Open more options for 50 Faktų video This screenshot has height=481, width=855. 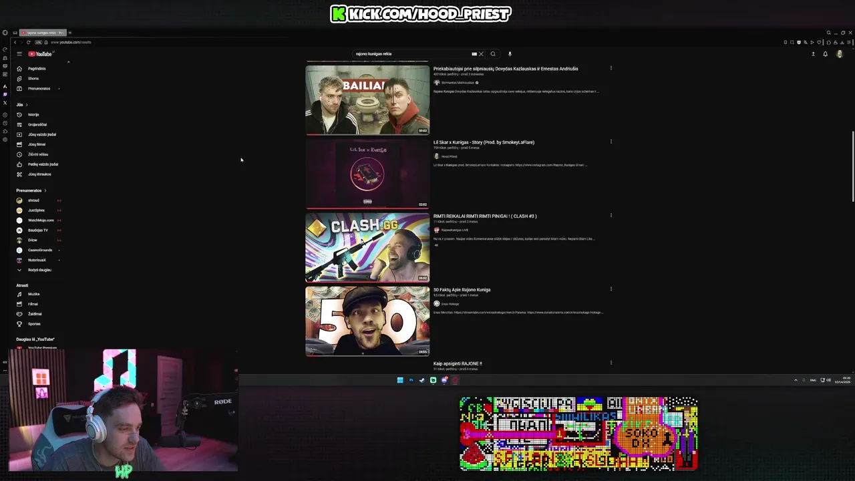(x=611, y=289)
